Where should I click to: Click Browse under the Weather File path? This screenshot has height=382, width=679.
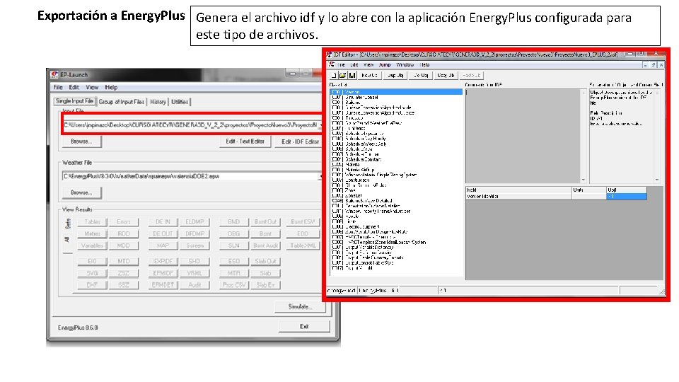click(81, 192)
